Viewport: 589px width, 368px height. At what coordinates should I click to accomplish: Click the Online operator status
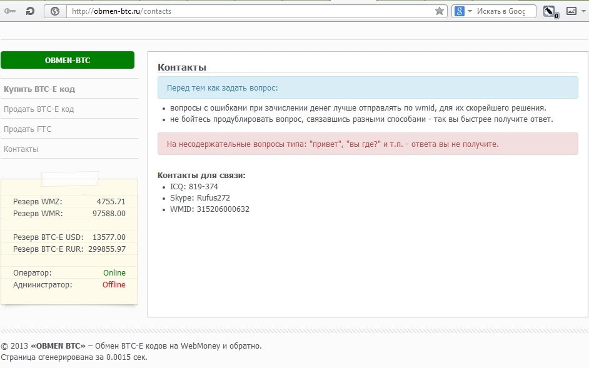(114, 273)
